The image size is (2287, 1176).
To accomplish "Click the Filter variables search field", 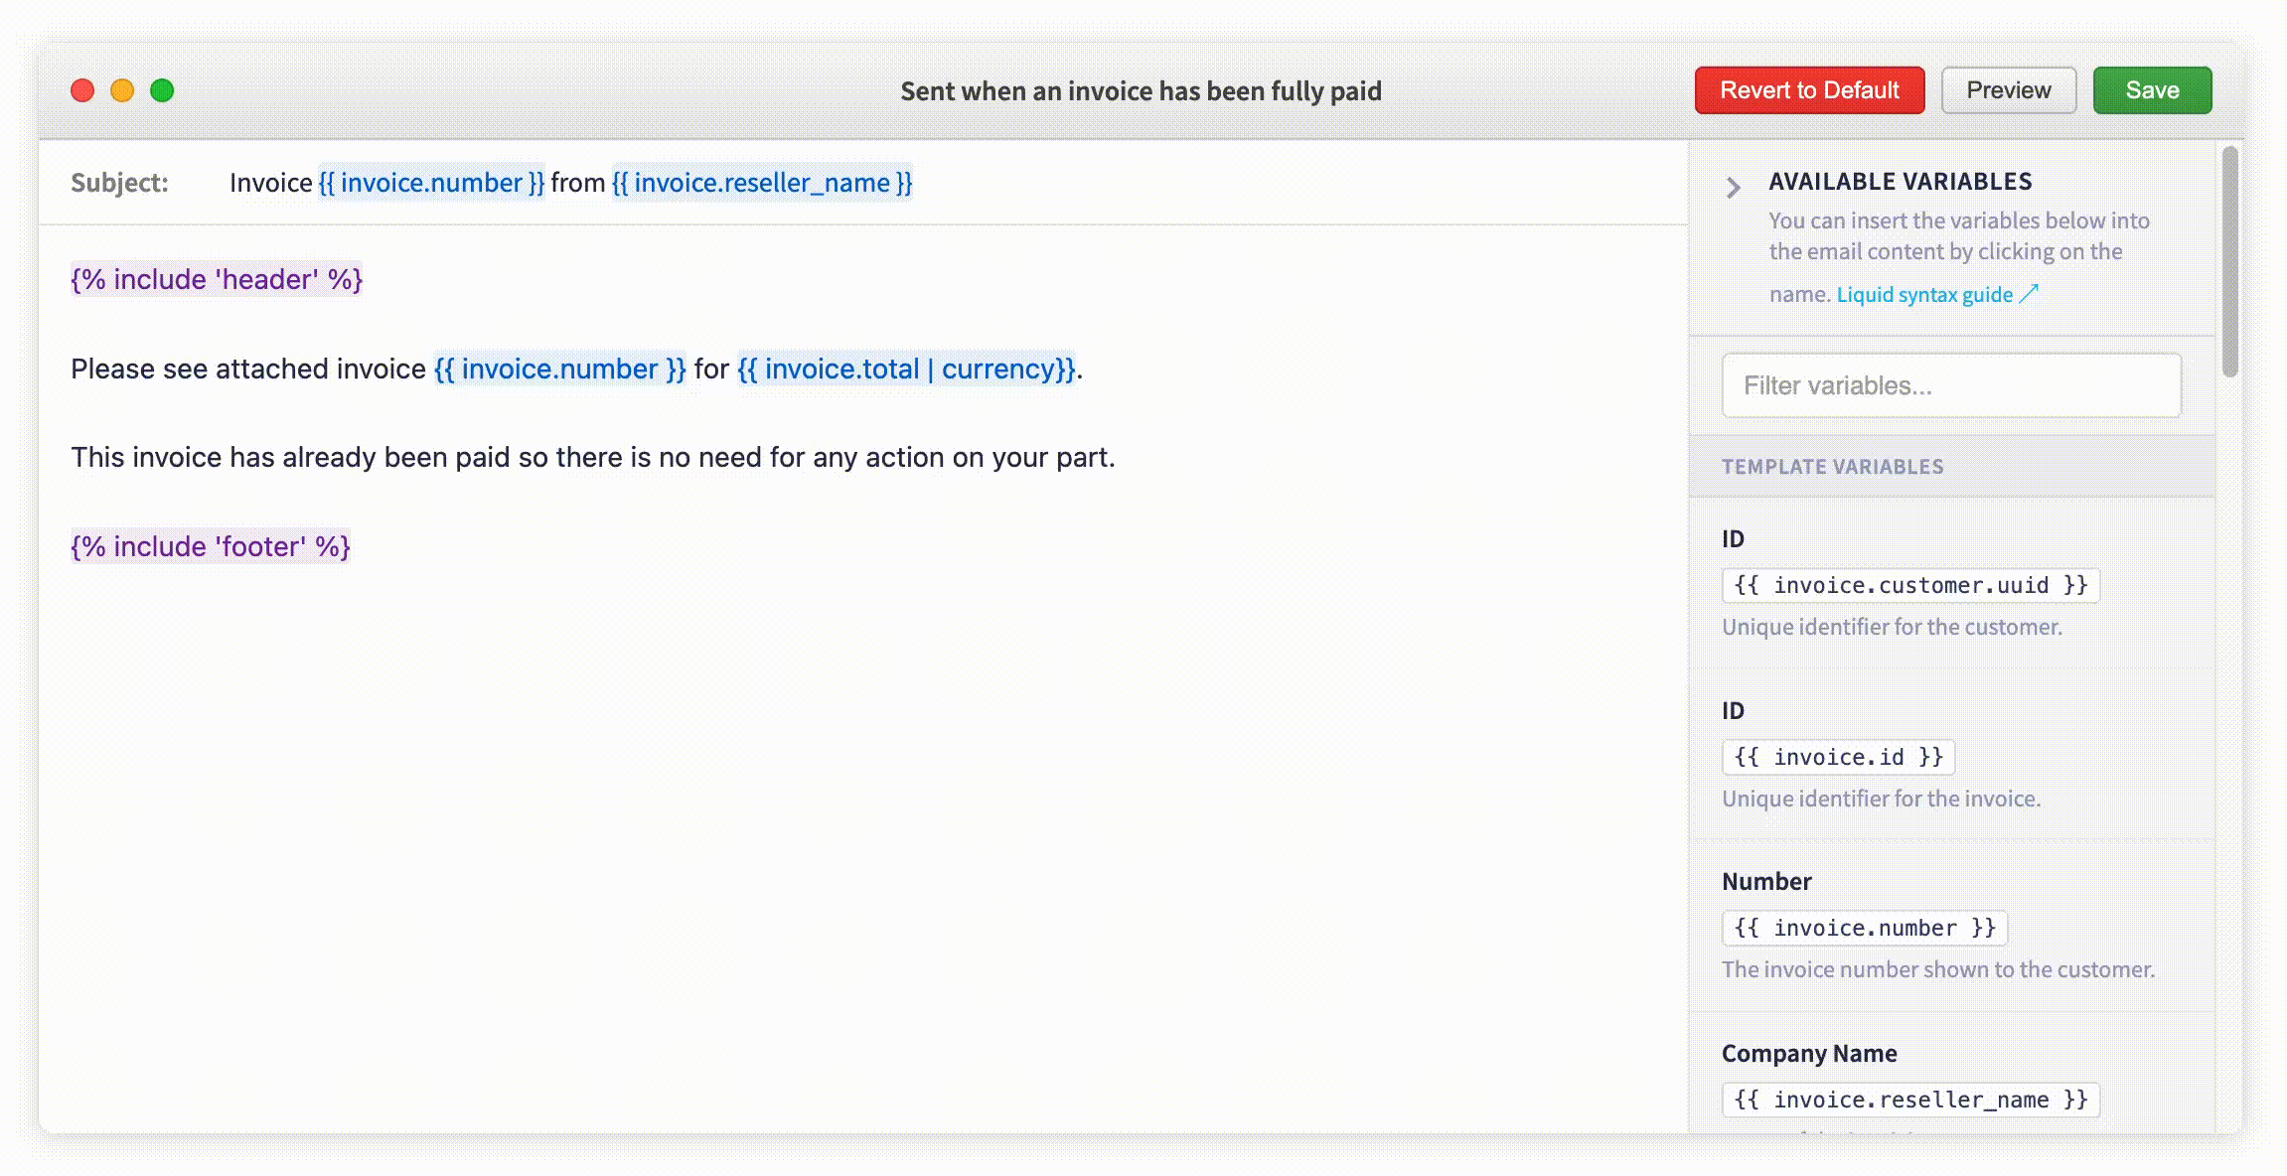I will (x=1949, y=385).
